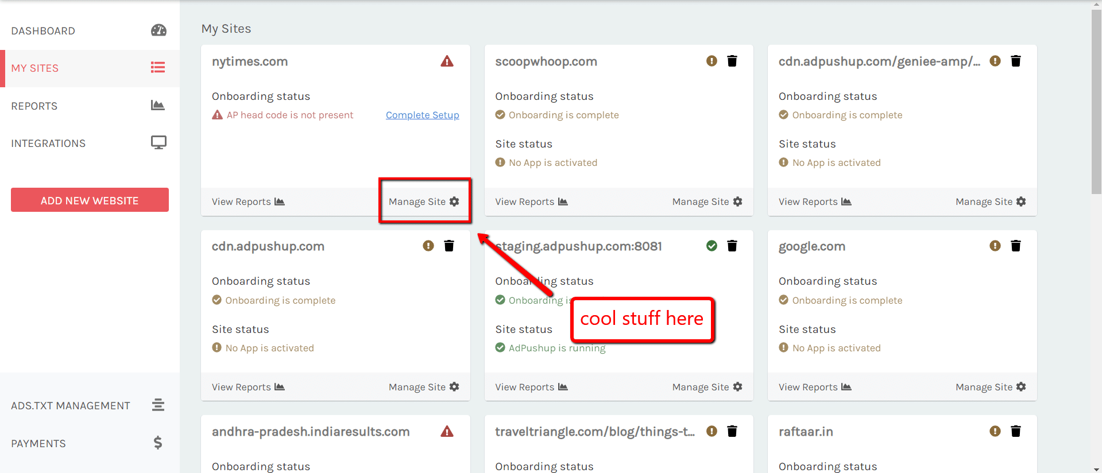Click the google.com site title

tap(812, 247)
